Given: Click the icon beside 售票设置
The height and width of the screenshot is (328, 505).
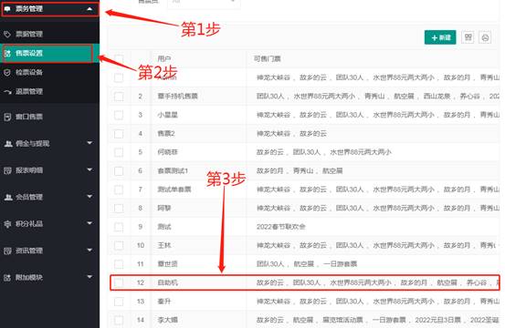Looking at the screenshot, I should [x=7, y=54].
